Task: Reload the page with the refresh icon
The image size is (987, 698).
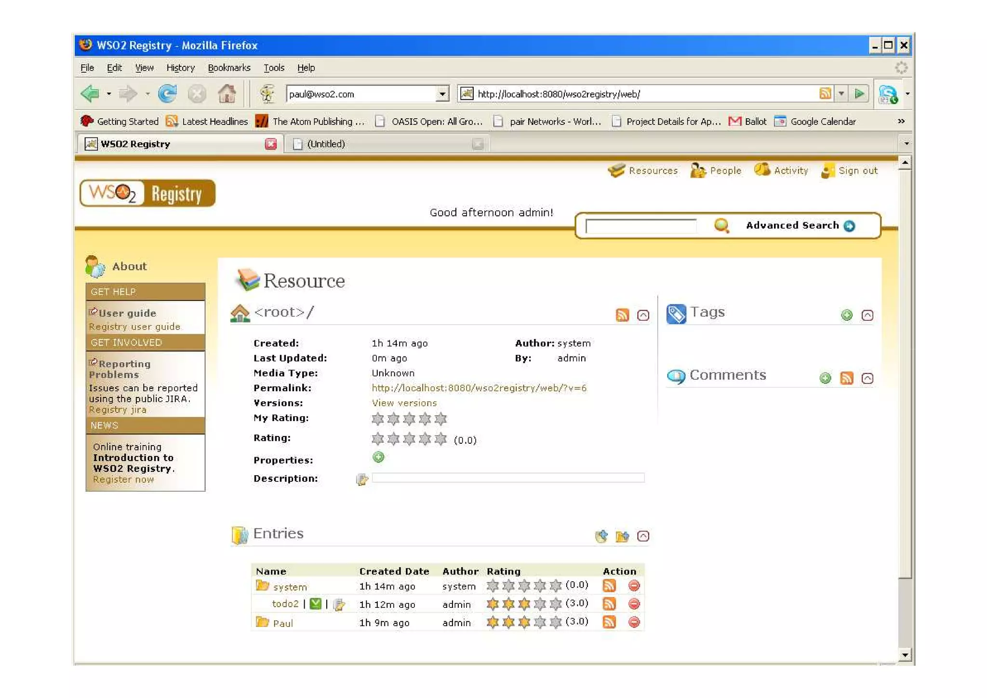Action: tap(167, 94)
